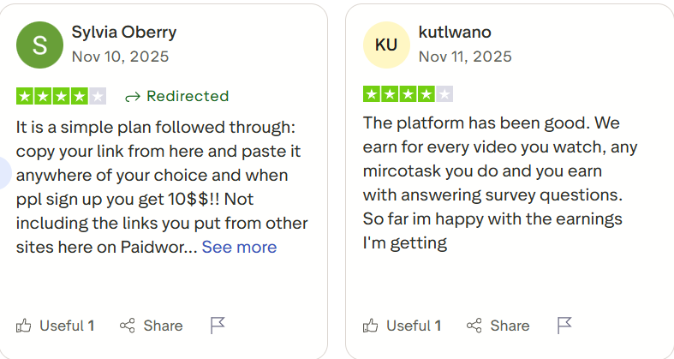Click the Share label on kutlwano's review
The width and height of the screenshot is (674, 359).
tap(510, 326)
